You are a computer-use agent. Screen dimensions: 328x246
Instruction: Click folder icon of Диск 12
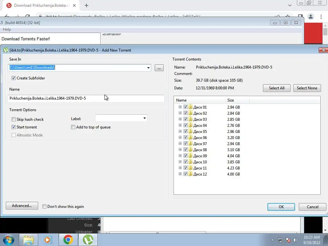pos(190,174)
